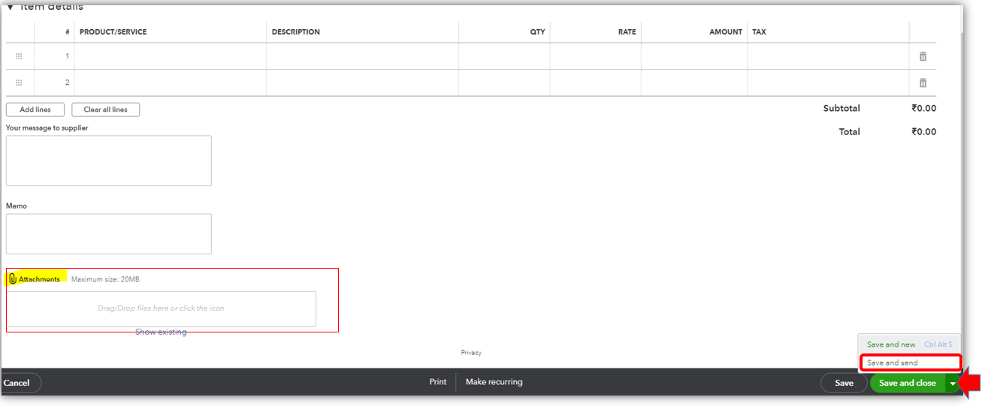982x406 pixels.
Task: Click the Attachments paperclip icon
Action: pyautogui.click(x=13, y=279)
